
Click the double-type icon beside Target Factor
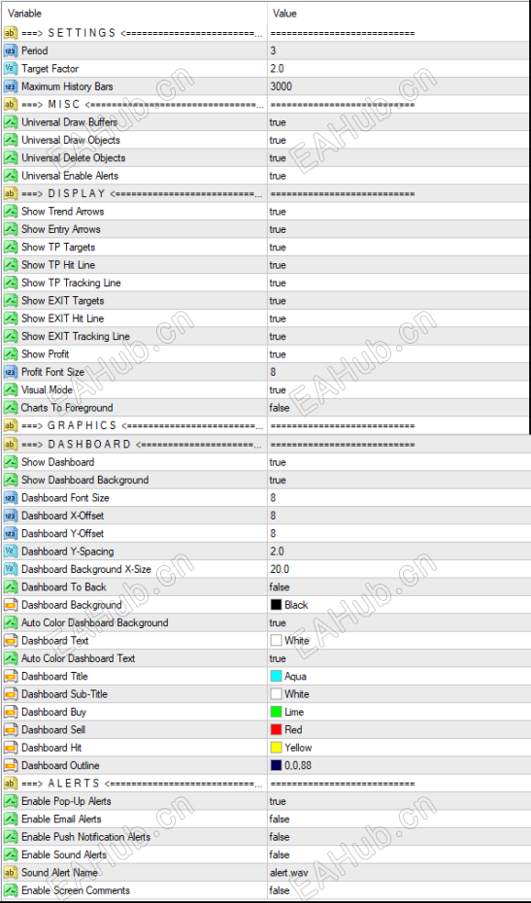click(11, 69)
